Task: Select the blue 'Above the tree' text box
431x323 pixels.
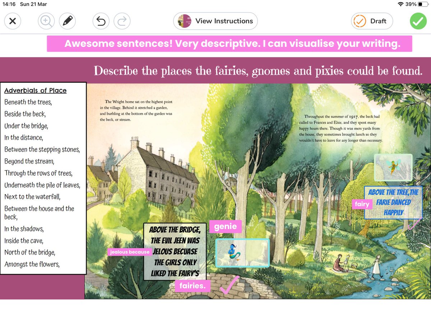Action: 393,202
